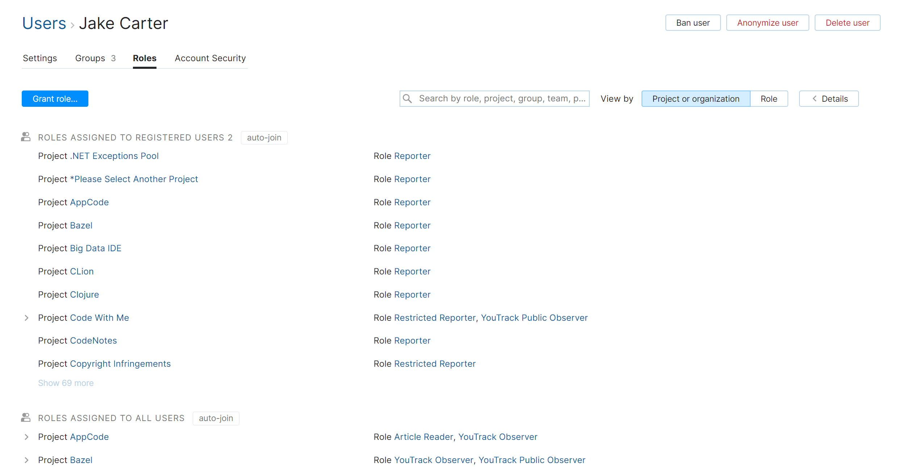This screenshot has width=902, height=471.
Task: Open the YouTrack Public Observer role link for Code With Me
Action: tap(534, 318)
